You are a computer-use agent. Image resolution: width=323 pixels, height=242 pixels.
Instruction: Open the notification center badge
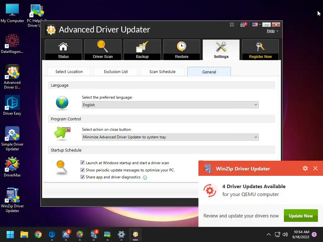pyautogui.click(x=314, y=234)
